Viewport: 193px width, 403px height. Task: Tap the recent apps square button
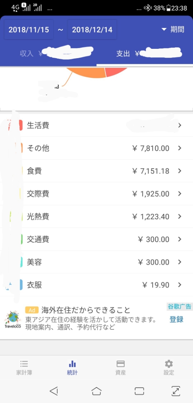[139, 391]
